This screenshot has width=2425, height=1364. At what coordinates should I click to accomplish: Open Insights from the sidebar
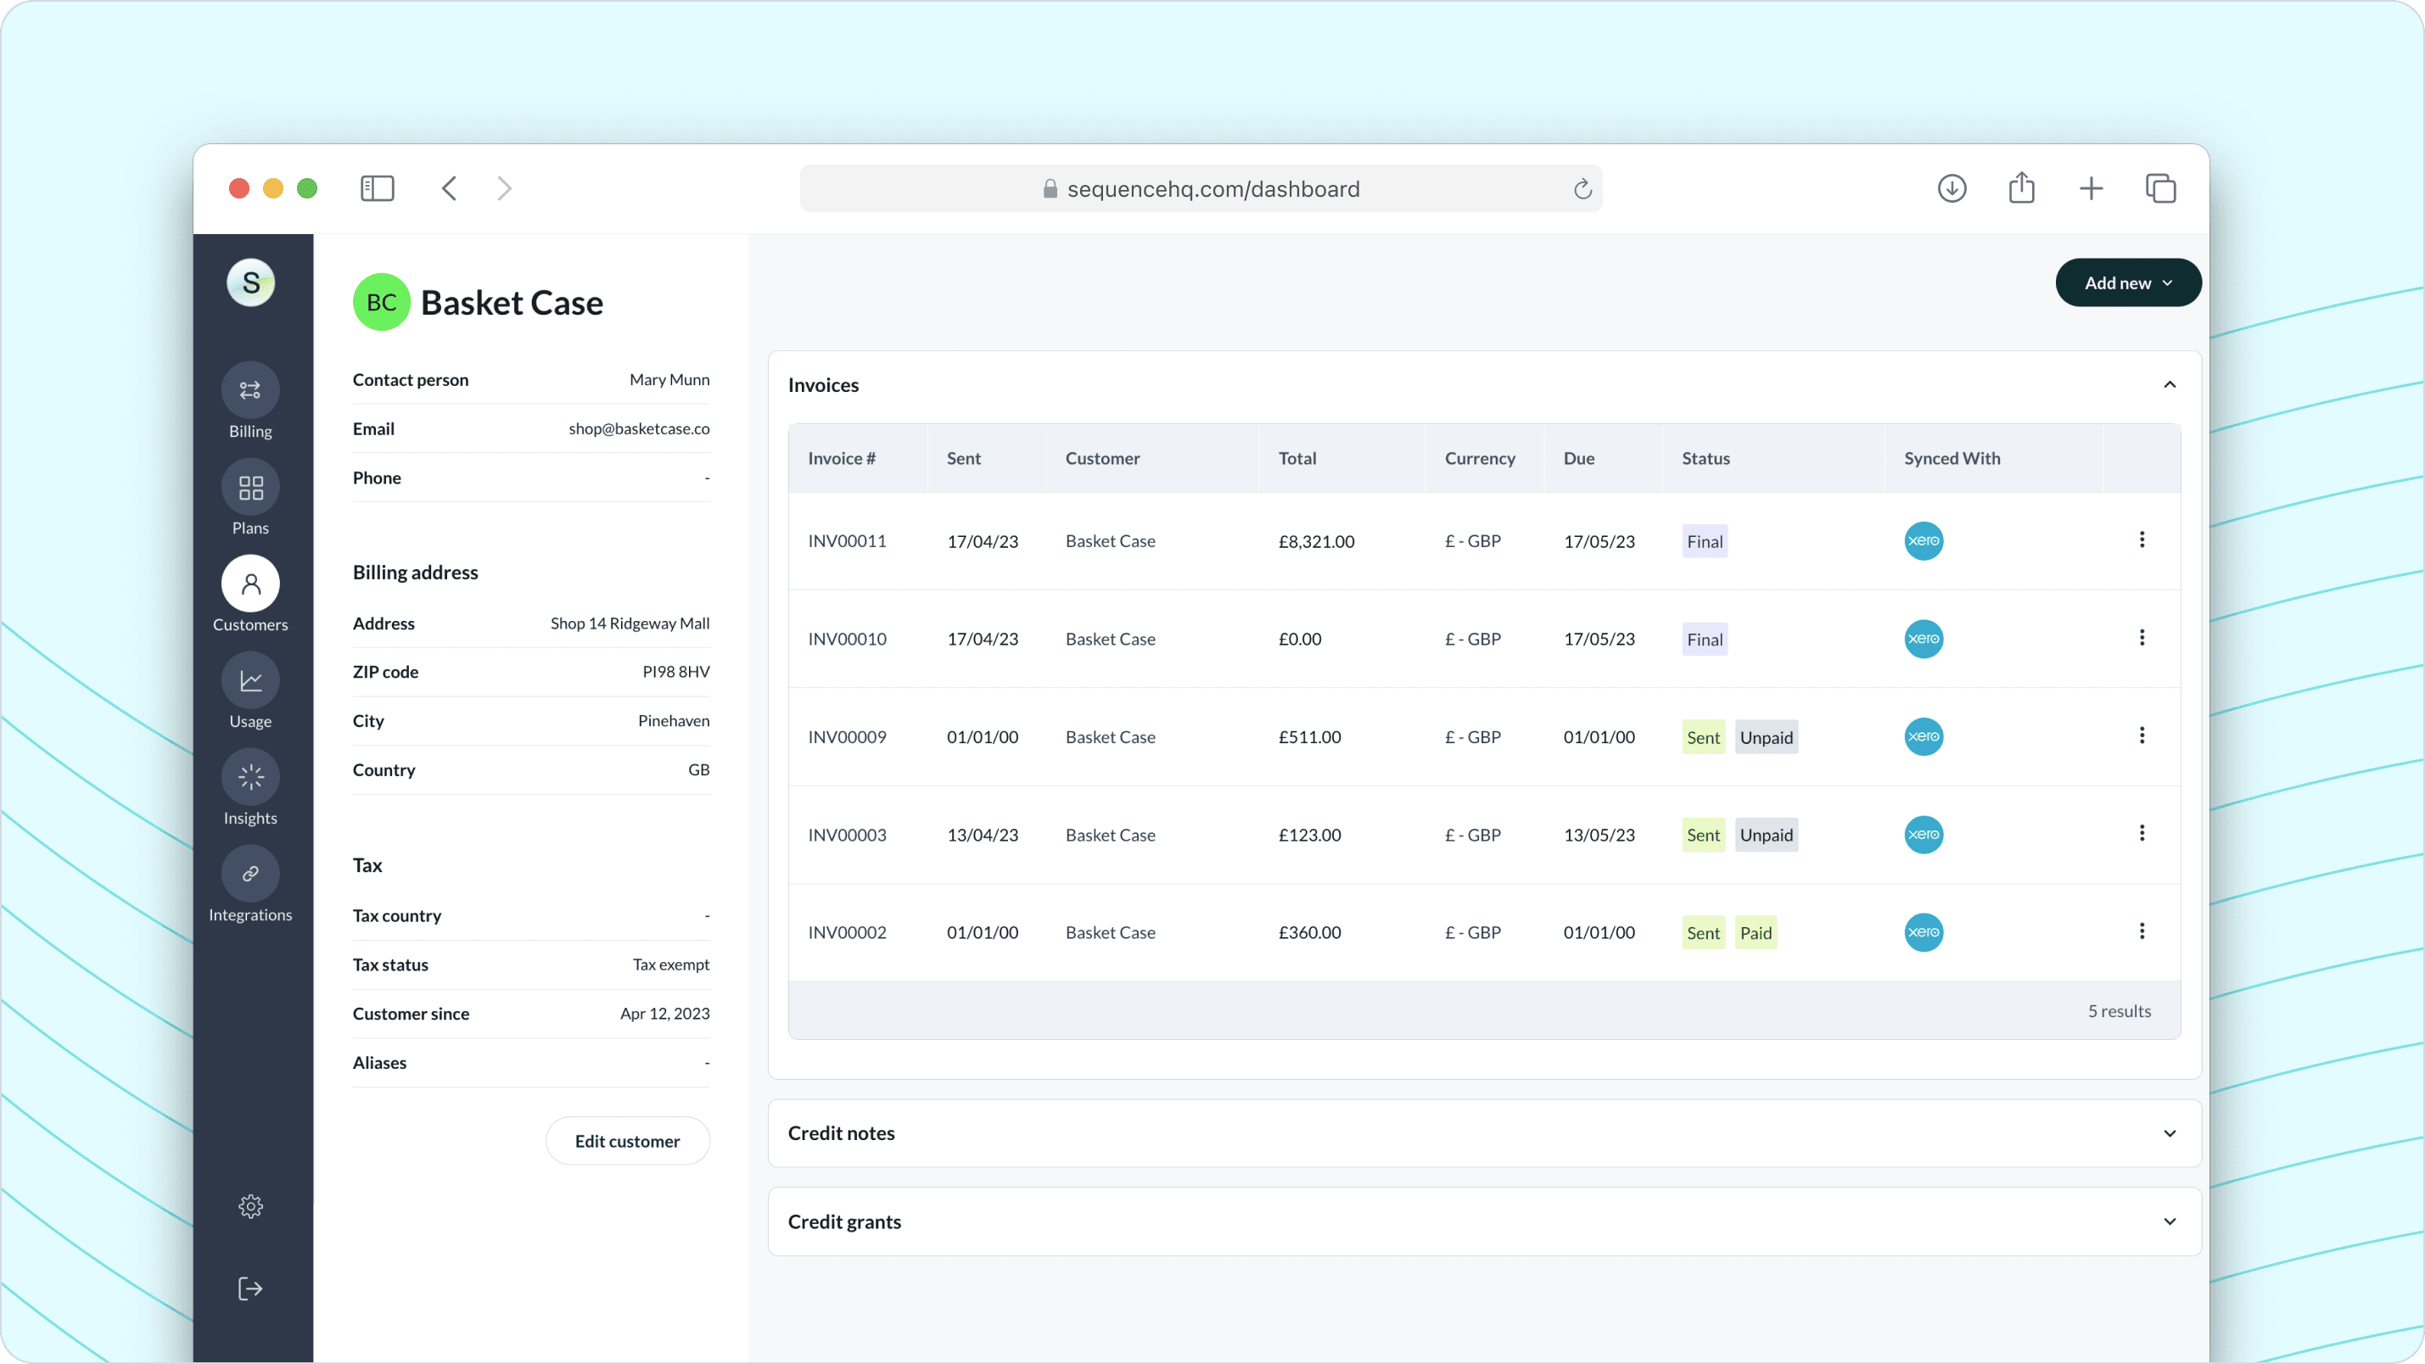pos(250,778)
